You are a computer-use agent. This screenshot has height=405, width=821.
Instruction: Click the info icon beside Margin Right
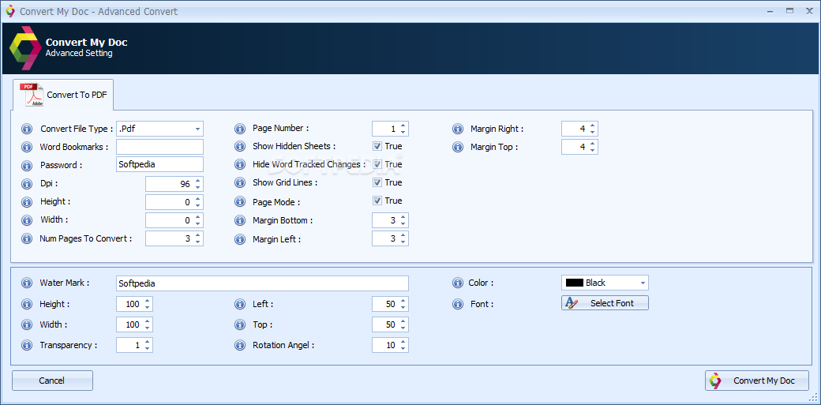(458, 129)
